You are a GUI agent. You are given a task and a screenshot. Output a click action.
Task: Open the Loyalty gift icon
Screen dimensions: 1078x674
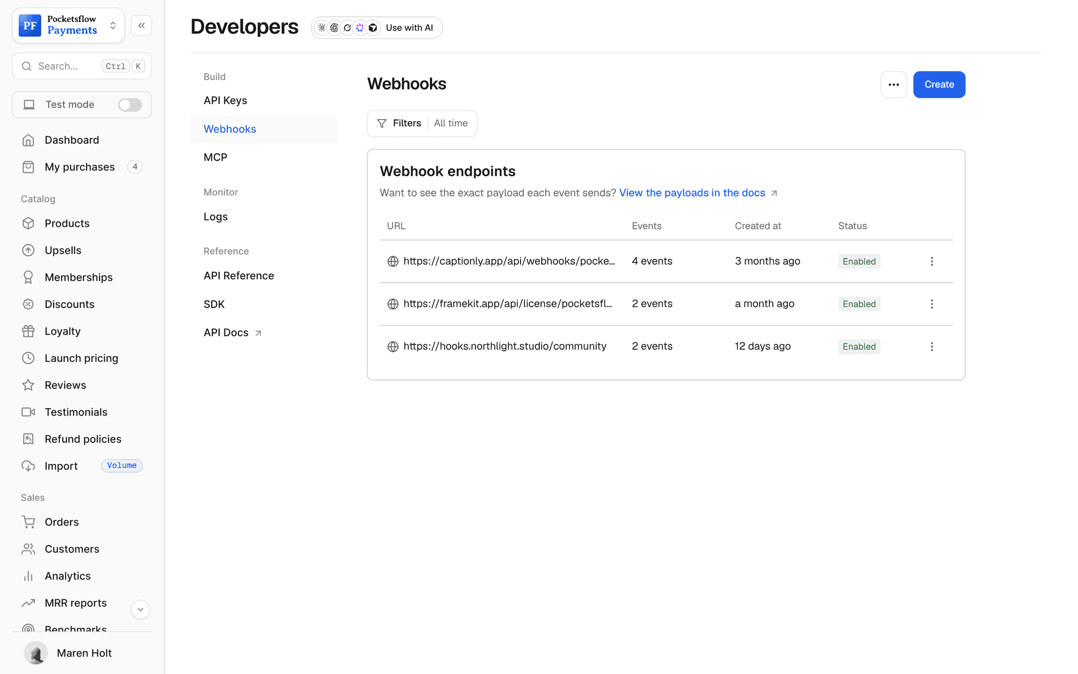click(x=28, y=331)
